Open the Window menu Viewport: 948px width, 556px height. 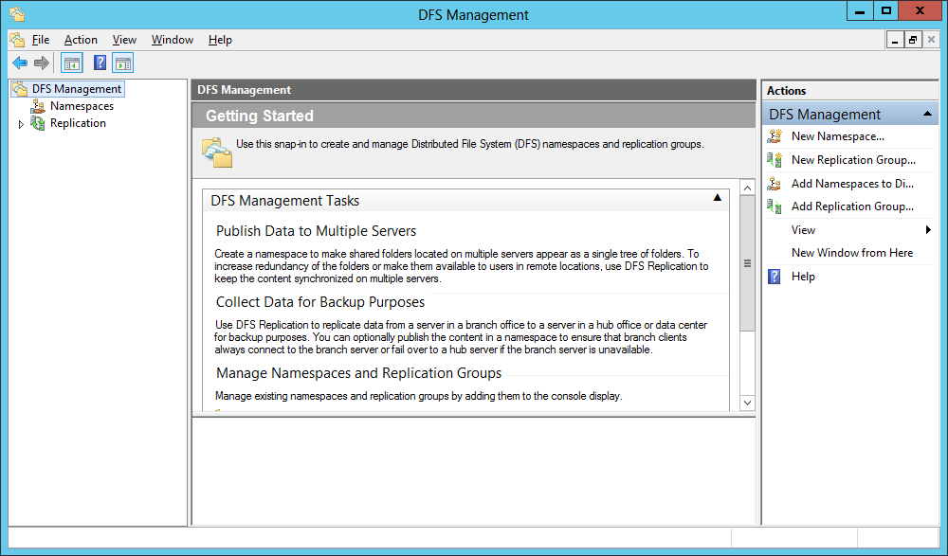173,40
